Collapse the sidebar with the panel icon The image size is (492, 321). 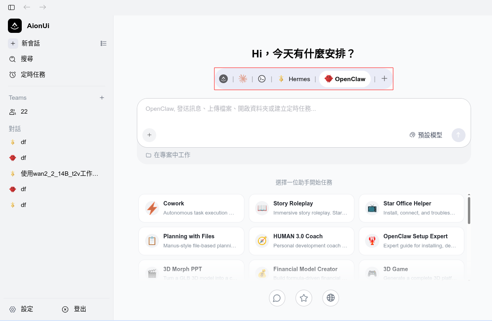[x=11, y=7]
